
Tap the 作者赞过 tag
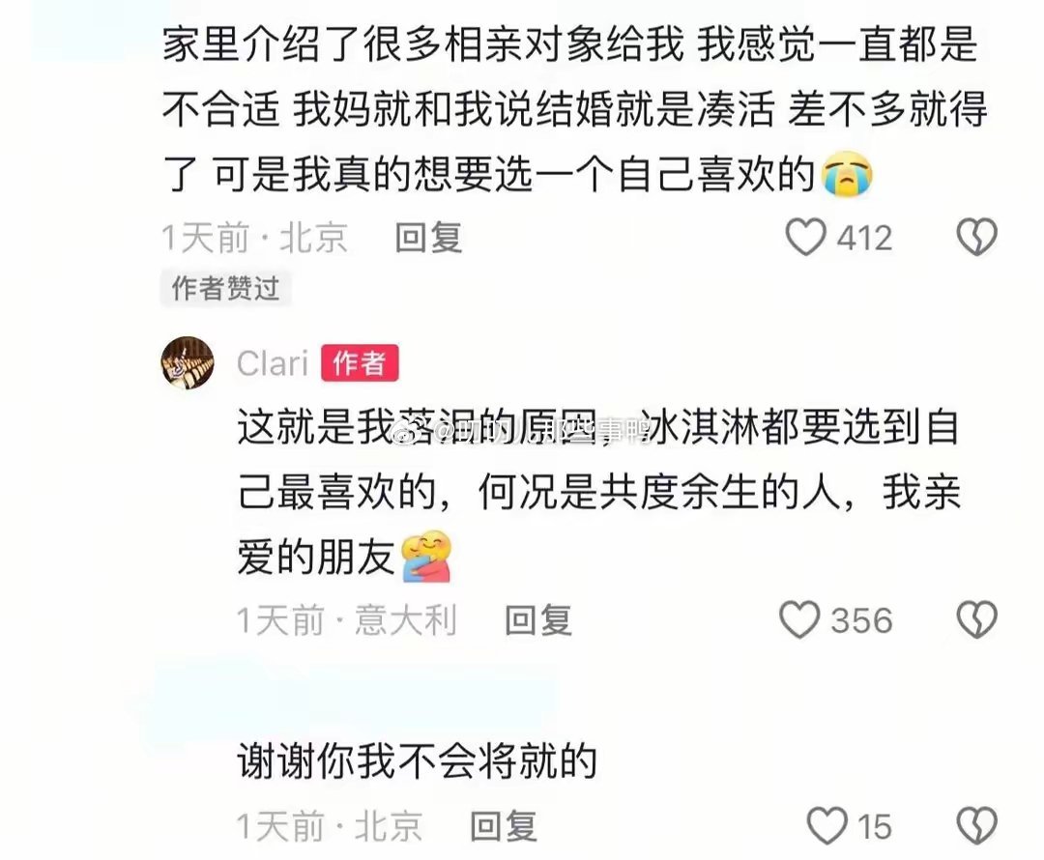click(225, 288)
